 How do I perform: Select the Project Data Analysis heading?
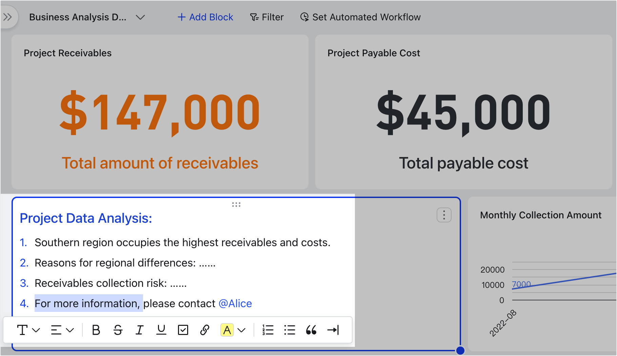86,218
